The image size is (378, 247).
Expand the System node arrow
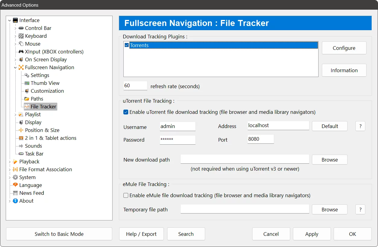10,178
